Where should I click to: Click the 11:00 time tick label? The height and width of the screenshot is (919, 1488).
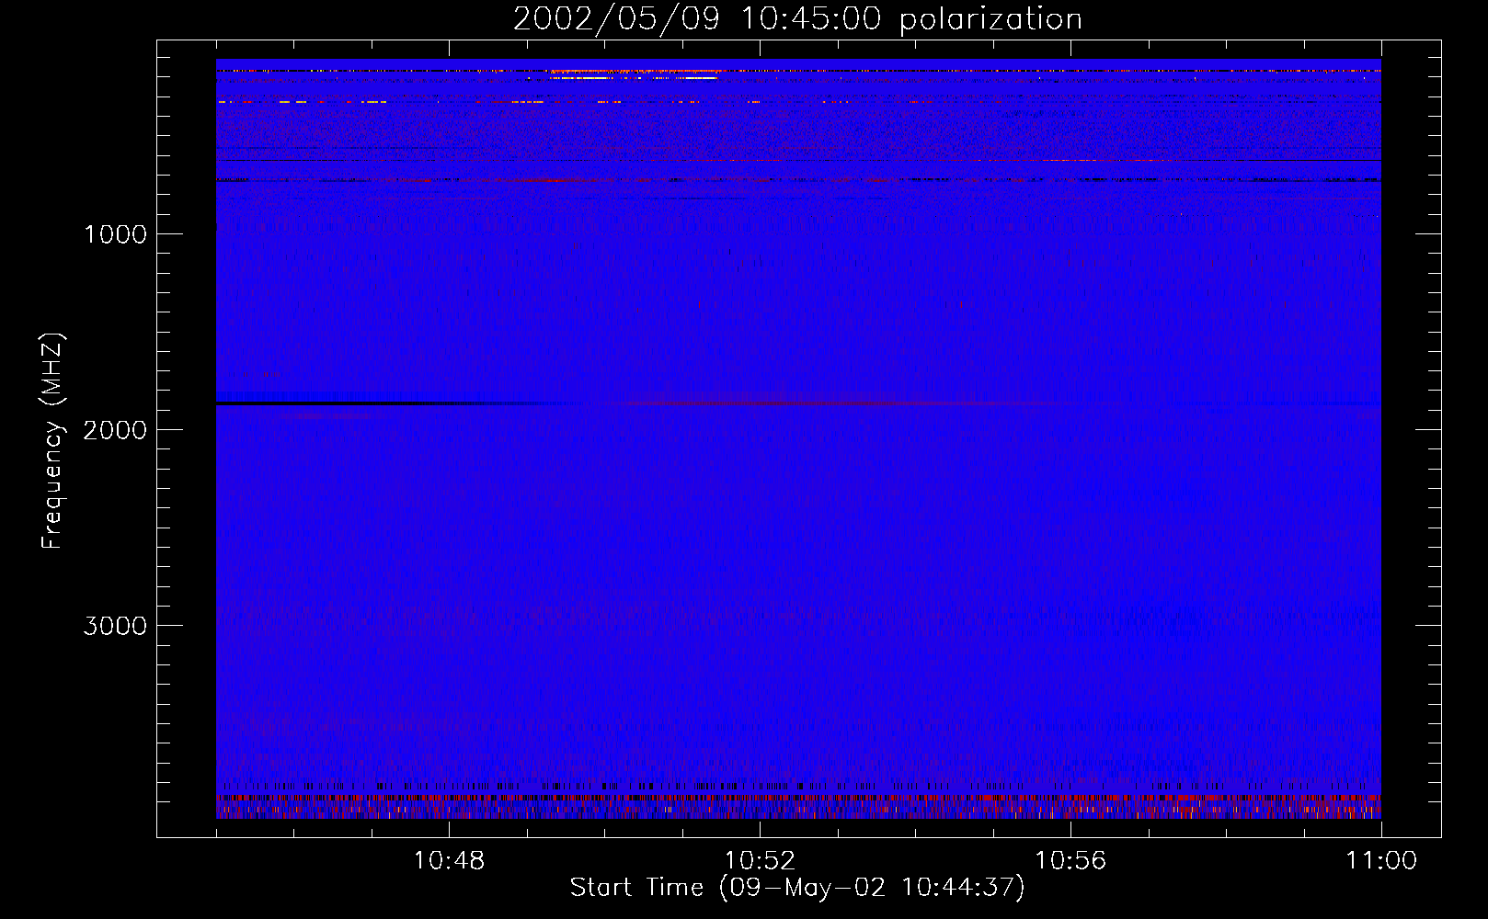tap(1381, 861)
